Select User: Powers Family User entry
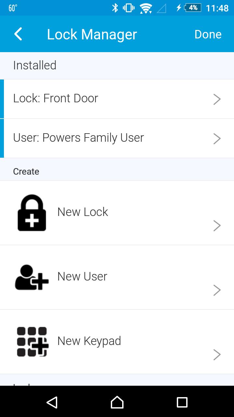Image resolution: width=234 pixels, height=417 pixels. pos(78,138)
